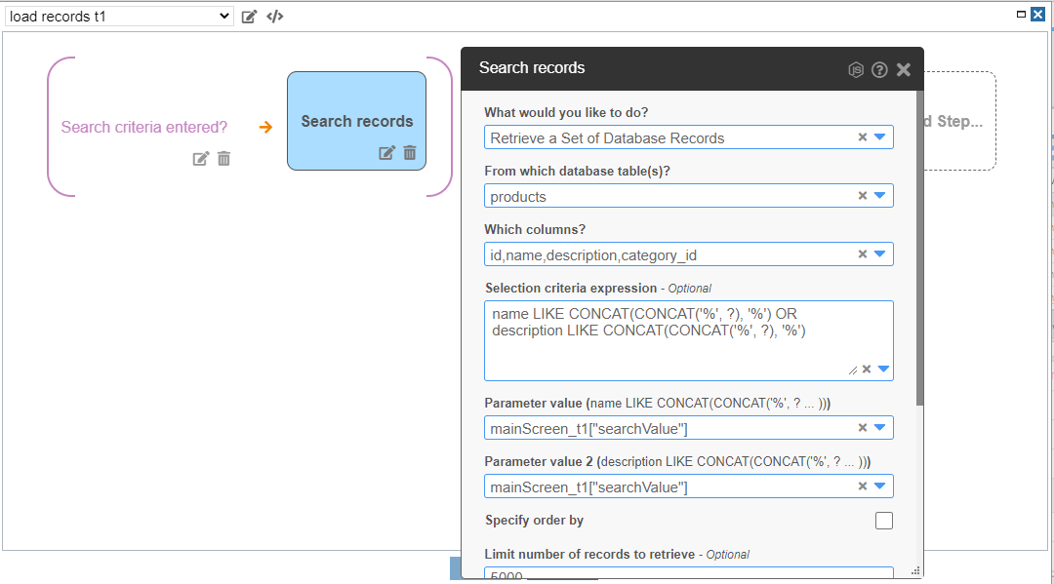Click the edit icon beside load records t1
This screenshot has width=1054, height=584.
click(x=249, y=17)
